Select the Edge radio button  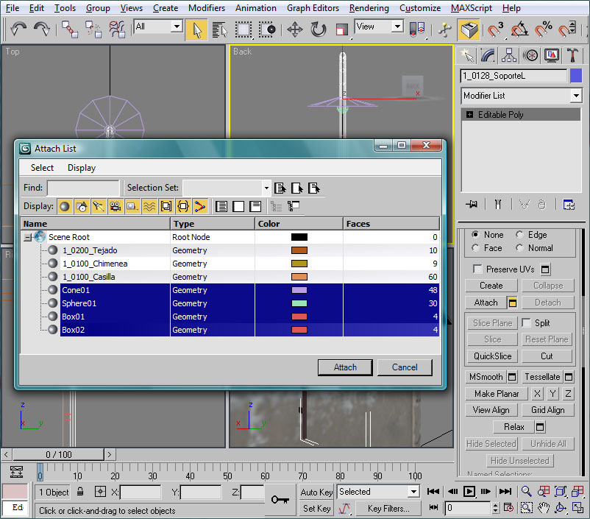[519, 235]
